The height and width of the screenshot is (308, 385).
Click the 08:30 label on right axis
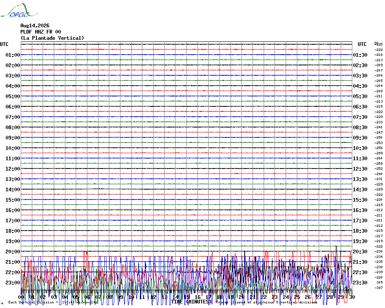pos(360,127)
